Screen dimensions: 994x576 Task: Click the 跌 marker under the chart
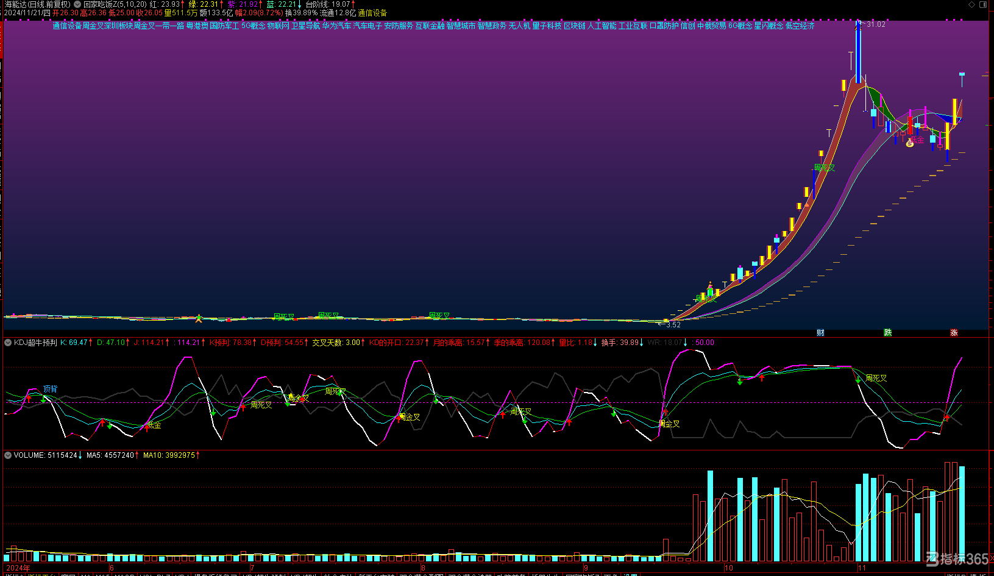888,332
